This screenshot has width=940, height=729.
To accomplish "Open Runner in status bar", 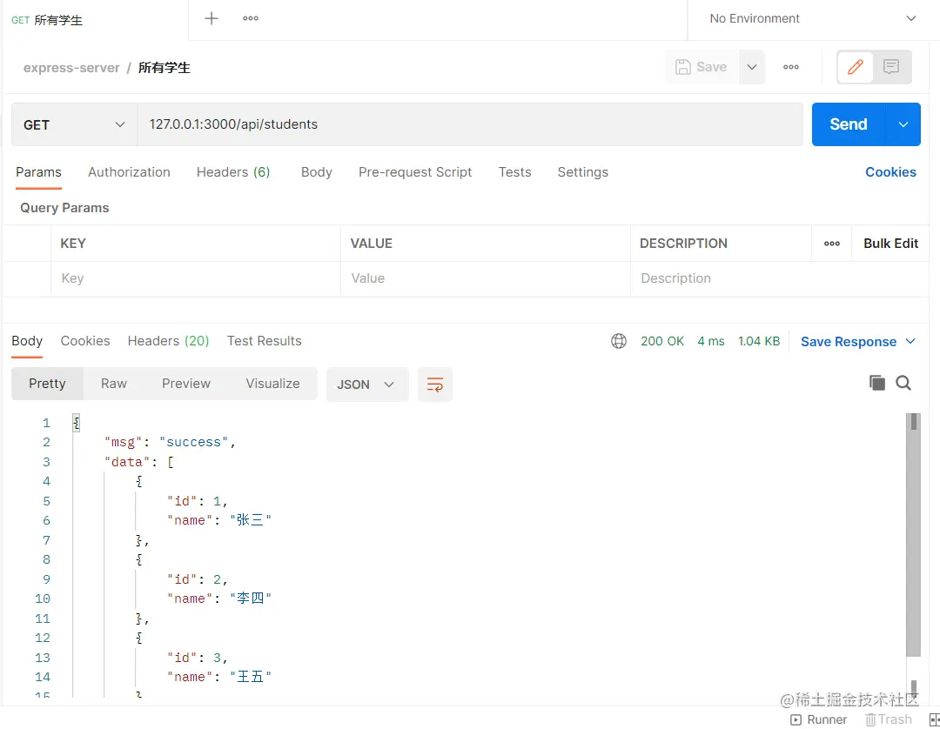I will point(818,719).
